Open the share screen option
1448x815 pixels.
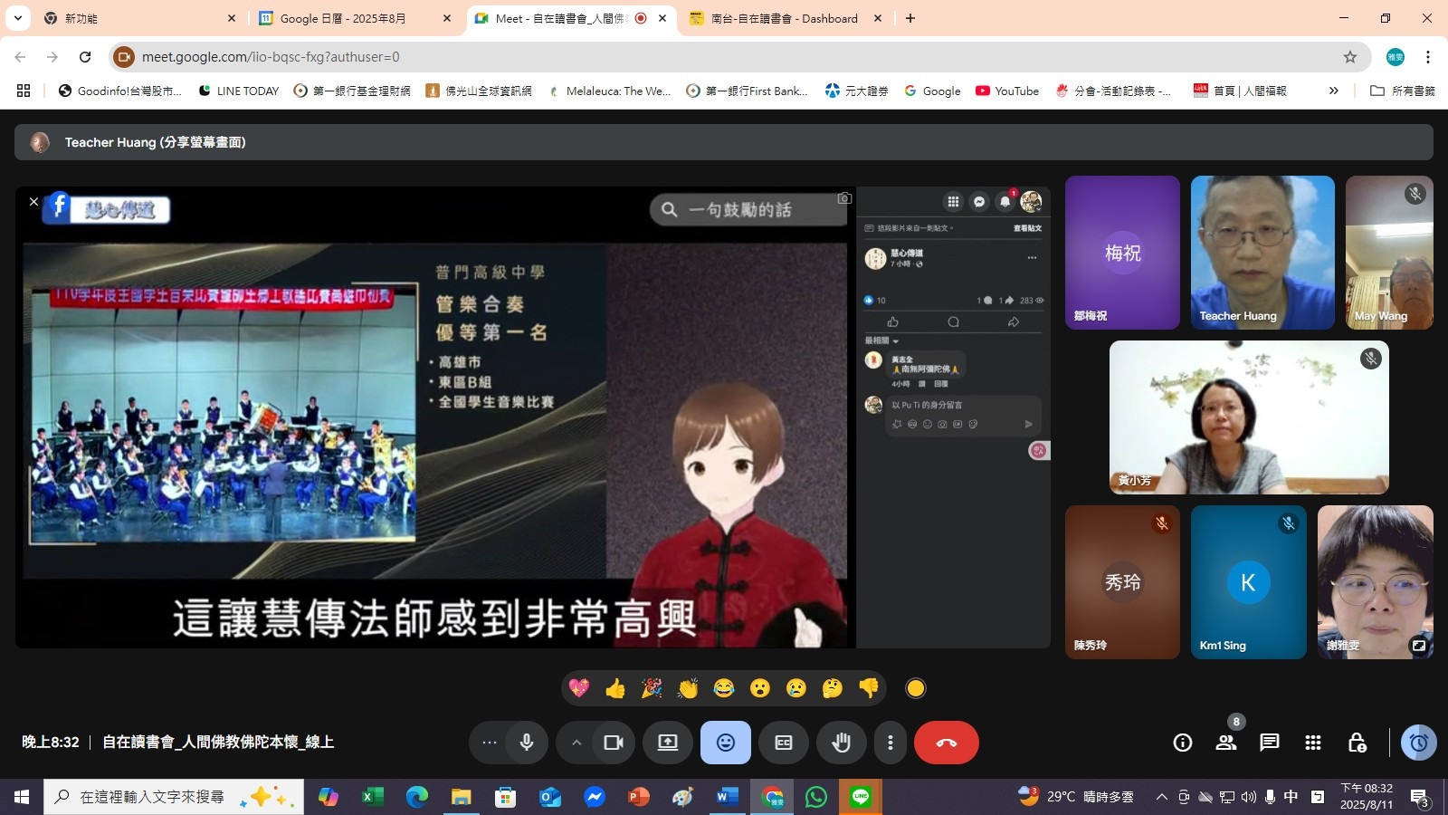coord(668,743)
